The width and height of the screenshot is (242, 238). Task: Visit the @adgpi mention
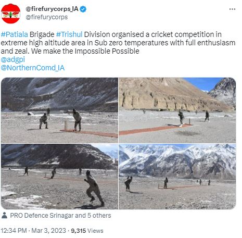pyautogui.click(x=12, y=59)
